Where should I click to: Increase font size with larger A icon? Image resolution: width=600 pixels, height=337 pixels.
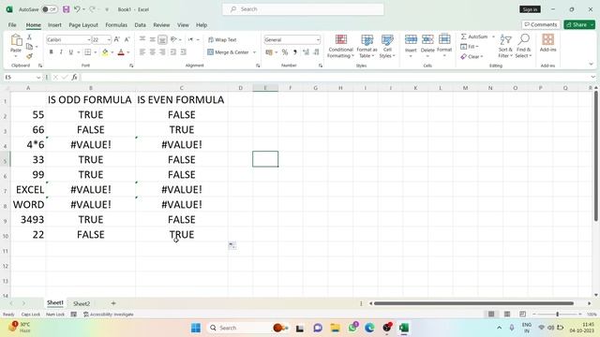[117, 39]
